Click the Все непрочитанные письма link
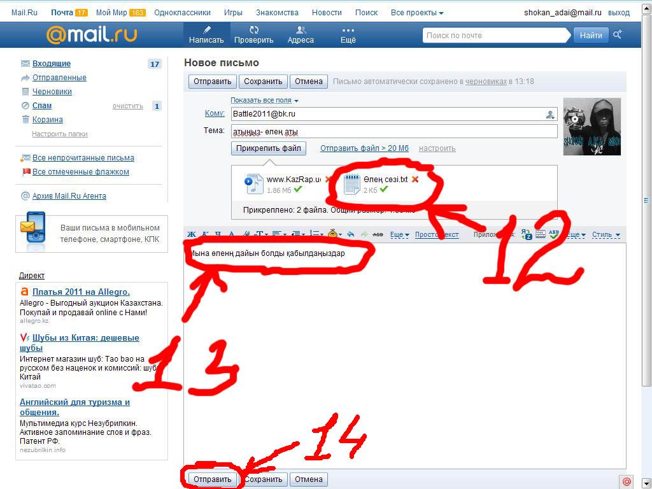The image size is (652, 489). click(83, 158)
